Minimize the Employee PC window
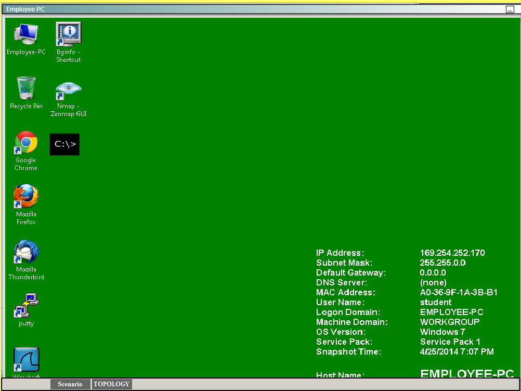The height and width of the screenshot is (391, 521). (510, 9)
